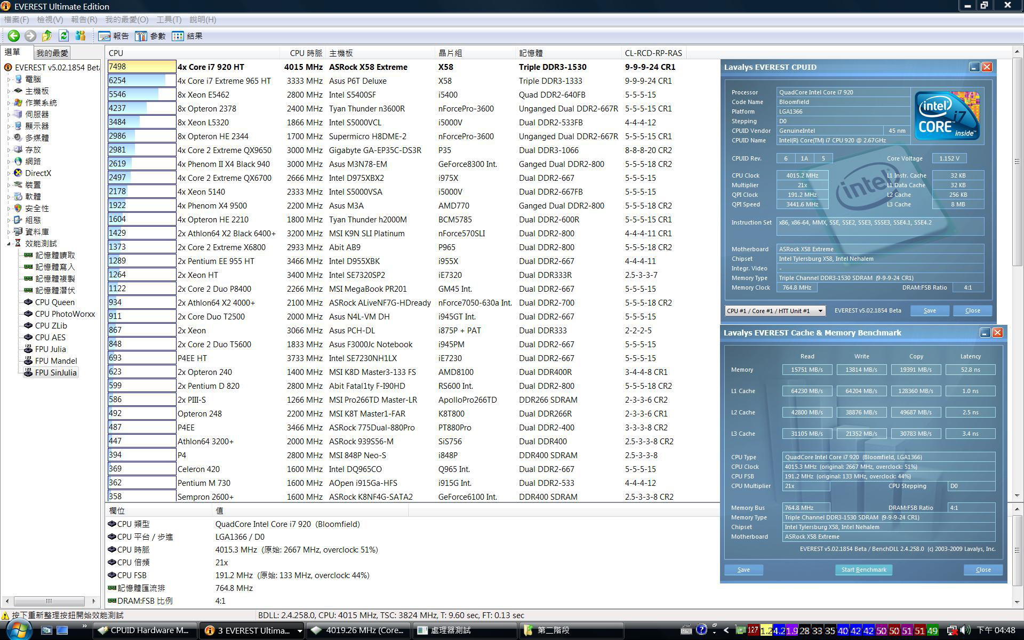Open the 工具(T) menu

pos(169,20)
